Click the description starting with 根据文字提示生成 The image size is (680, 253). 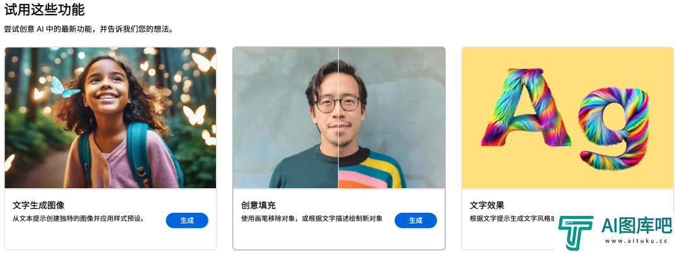click(513, 219)
